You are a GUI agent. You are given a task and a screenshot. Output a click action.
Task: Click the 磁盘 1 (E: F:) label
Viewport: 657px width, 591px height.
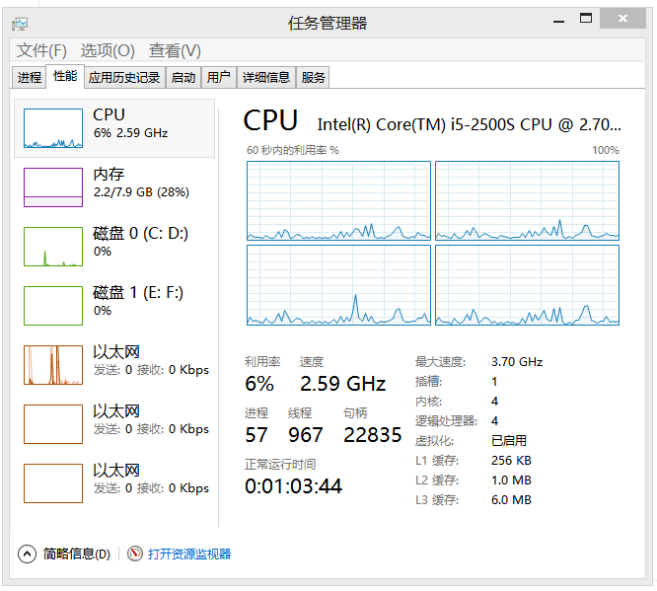coord(138,293)
